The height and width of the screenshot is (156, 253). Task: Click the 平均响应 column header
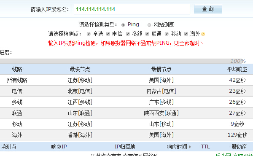237,69
